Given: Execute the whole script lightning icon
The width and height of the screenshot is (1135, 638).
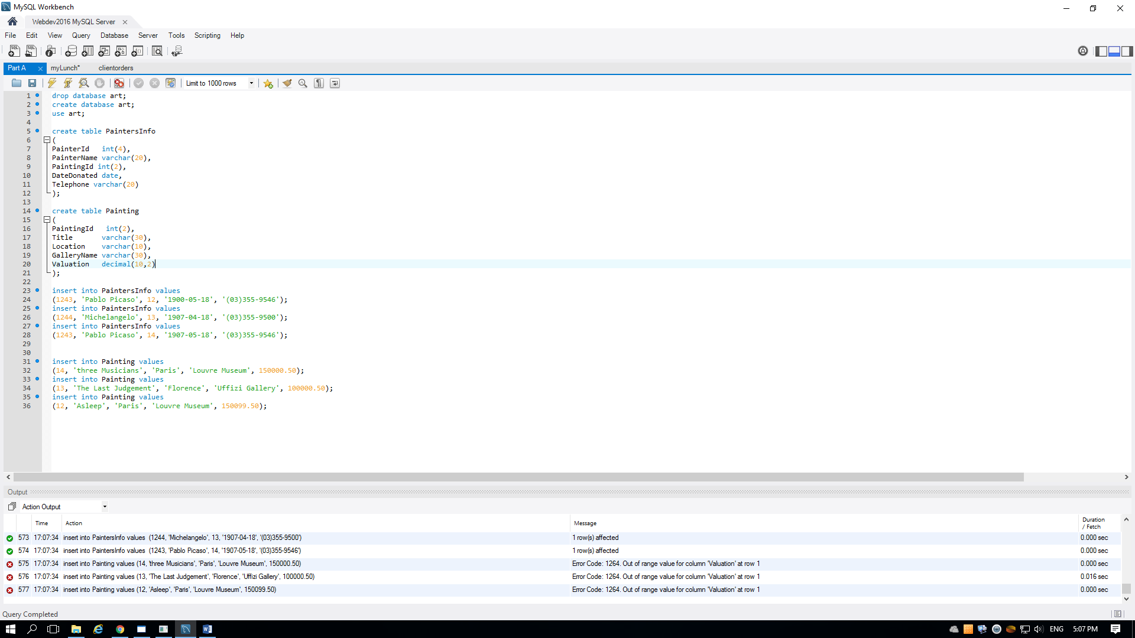Looking at the screenshot, I should point(52,83).
